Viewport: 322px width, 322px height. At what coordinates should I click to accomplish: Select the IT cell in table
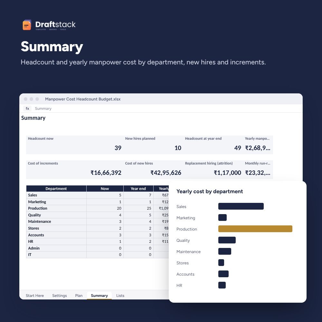click(x=56, y=255)
